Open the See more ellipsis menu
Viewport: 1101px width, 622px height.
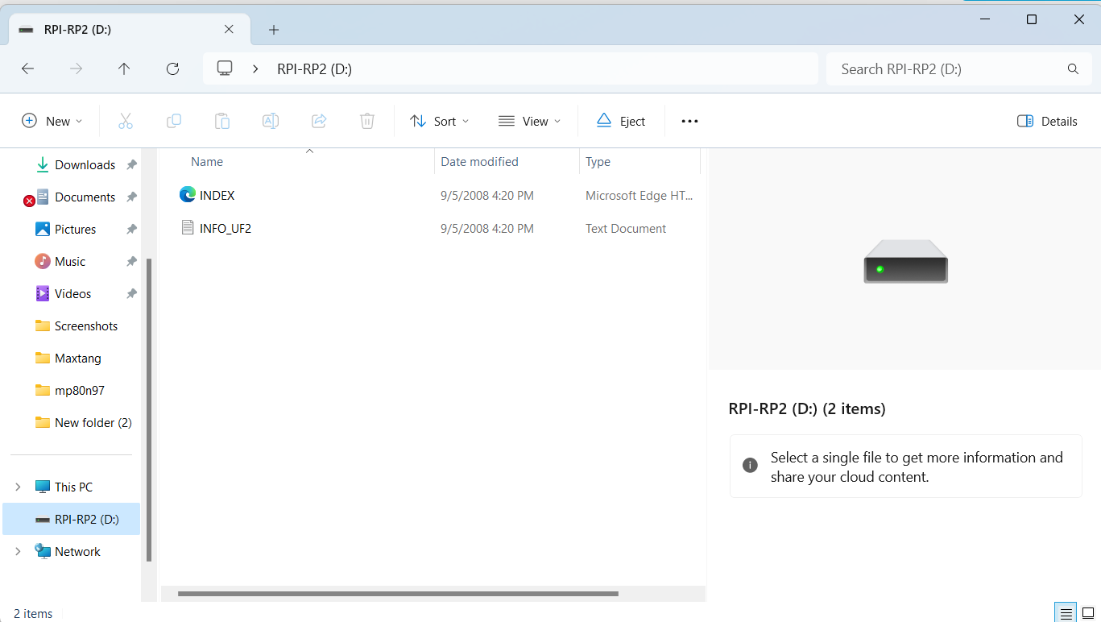tap(689, 121)
